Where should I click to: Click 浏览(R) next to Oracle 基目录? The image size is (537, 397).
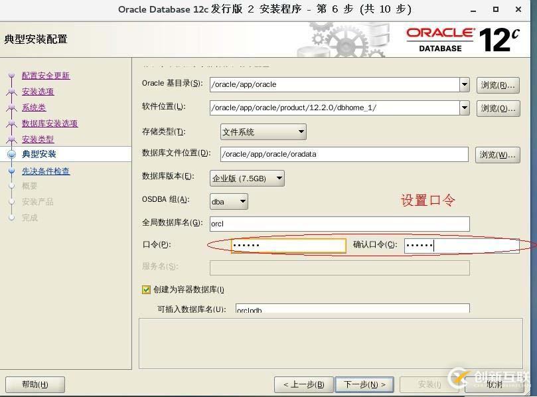click(498, 85)
